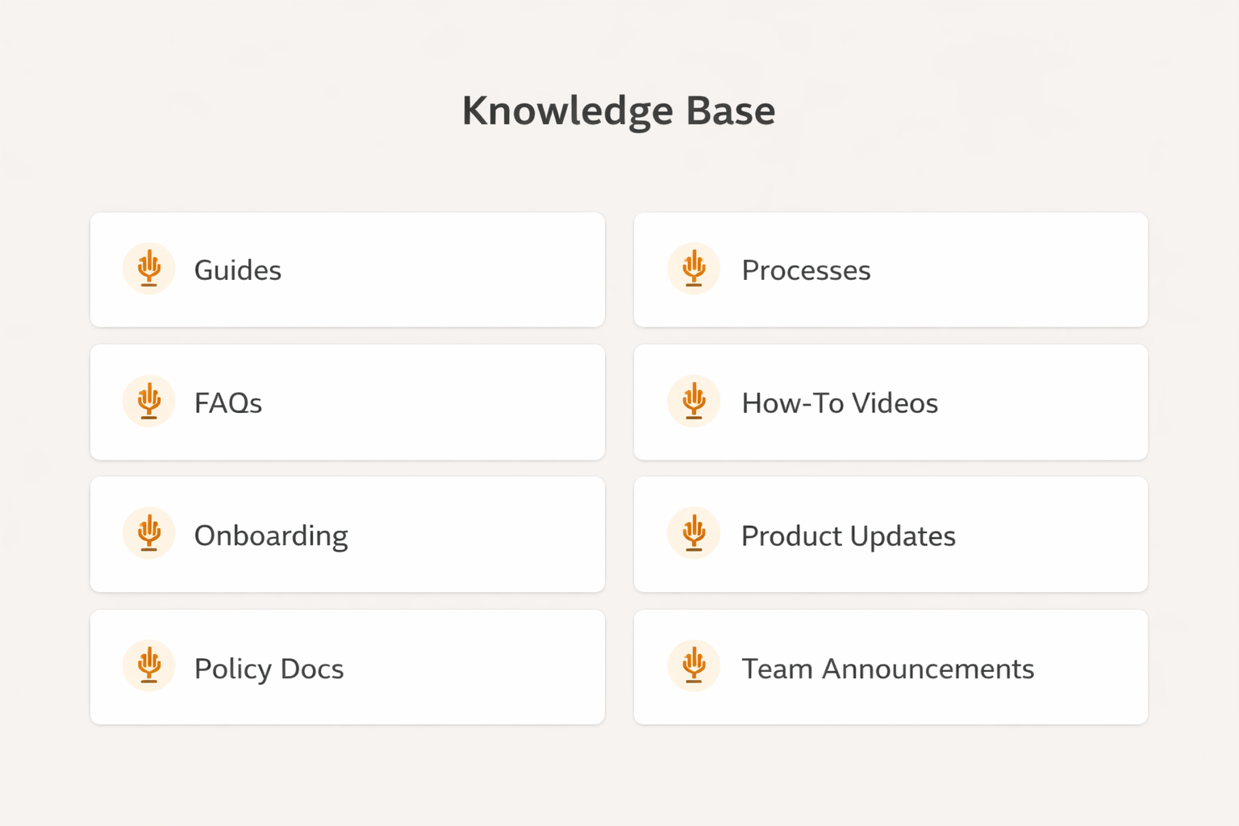This screenshot has height=826, width=1239.
Task: Click the Onboarding card's microphone icon
Action: [x=148, y=533]
